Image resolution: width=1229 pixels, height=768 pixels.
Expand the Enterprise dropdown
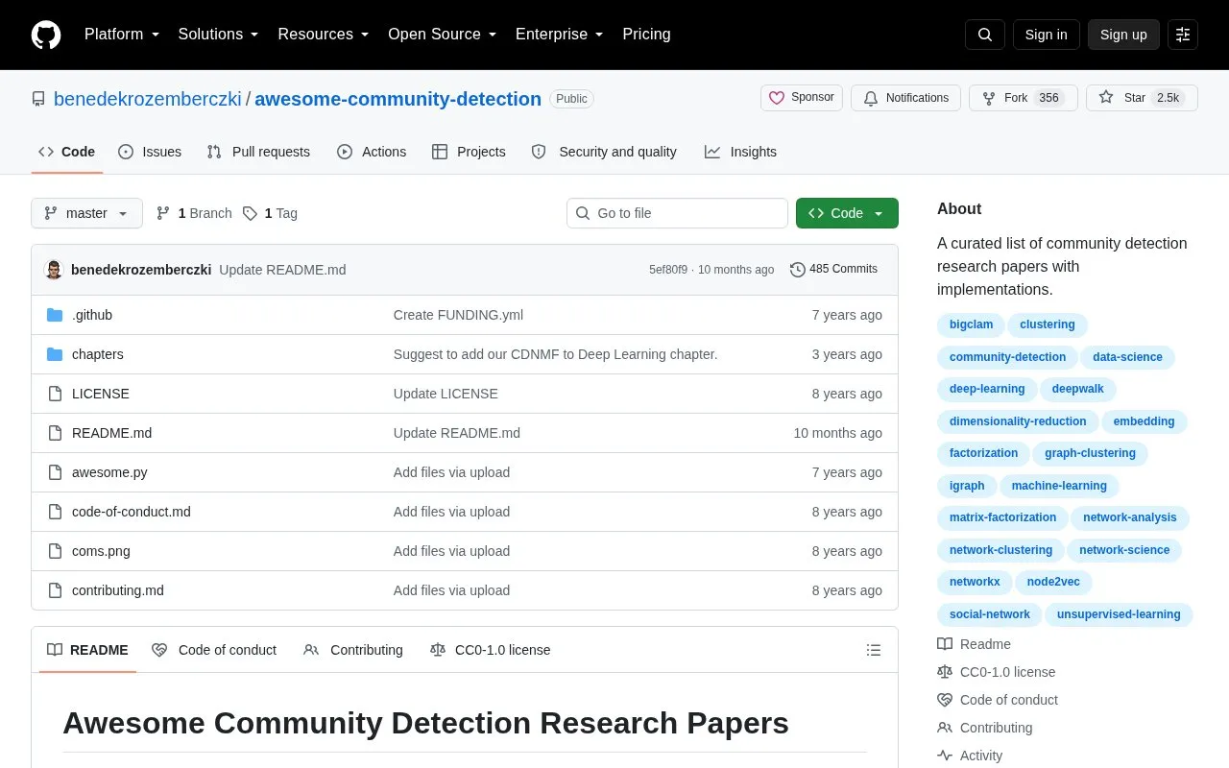(560, 35)
